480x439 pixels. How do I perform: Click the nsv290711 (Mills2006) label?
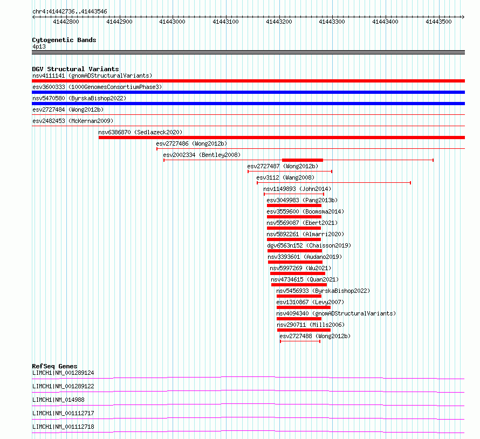click(311, 325)
